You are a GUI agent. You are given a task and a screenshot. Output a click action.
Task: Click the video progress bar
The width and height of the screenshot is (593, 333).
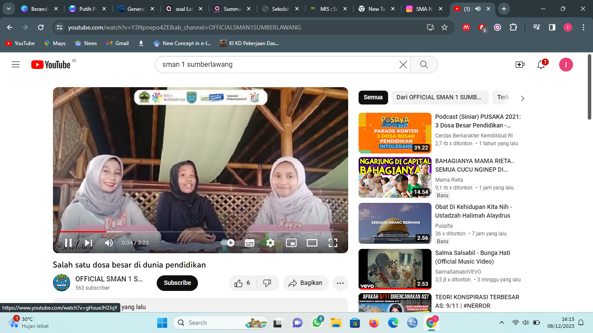pyautogui.click(x=200, y=232)
